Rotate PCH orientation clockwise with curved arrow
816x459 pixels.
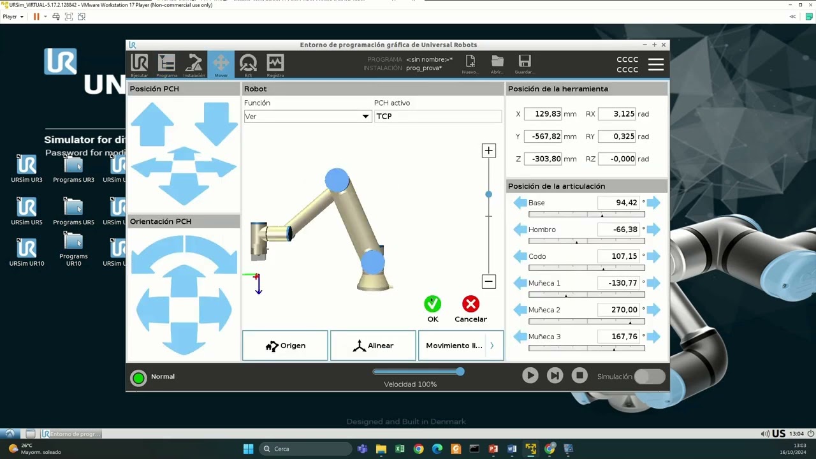pos(211,253)
